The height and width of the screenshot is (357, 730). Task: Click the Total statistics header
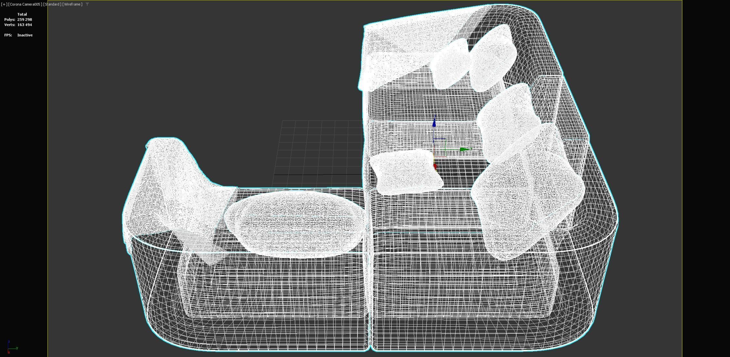click(22, 14)
